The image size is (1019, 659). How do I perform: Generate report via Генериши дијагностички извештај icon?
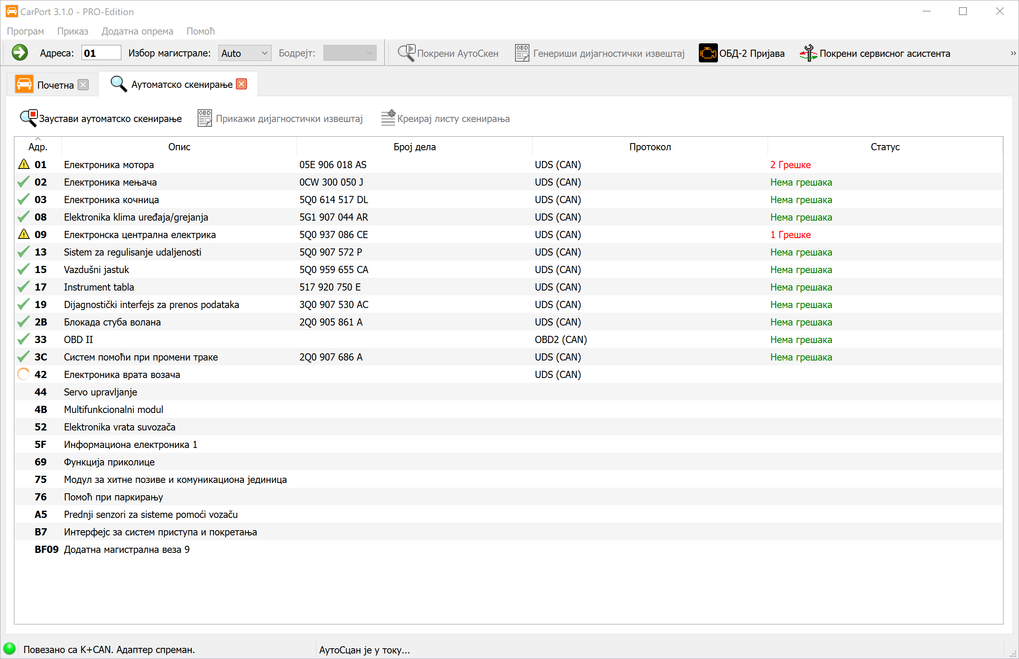[x=521, y=53]
